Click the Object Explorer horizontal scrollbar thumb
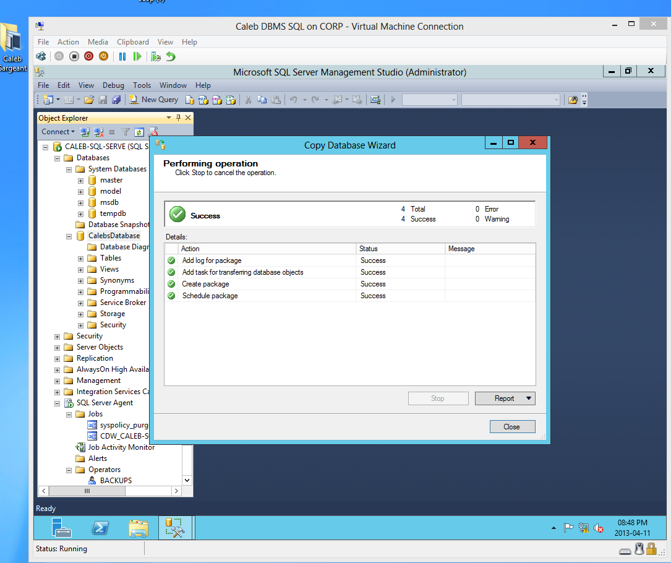 tap(87, 491)
